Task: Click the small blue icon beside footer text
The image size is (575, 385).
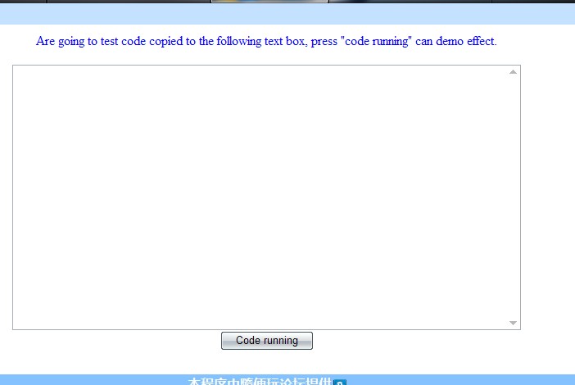Action: click(x=340, y=382)
